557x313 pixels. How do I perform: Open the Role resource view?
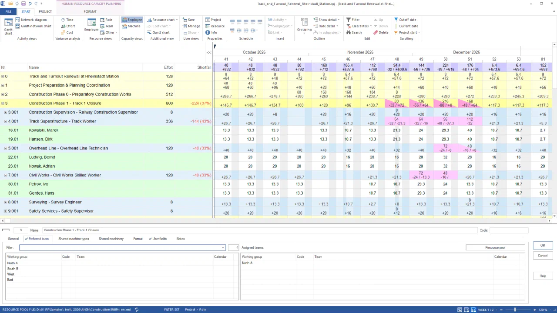point(106,20)
